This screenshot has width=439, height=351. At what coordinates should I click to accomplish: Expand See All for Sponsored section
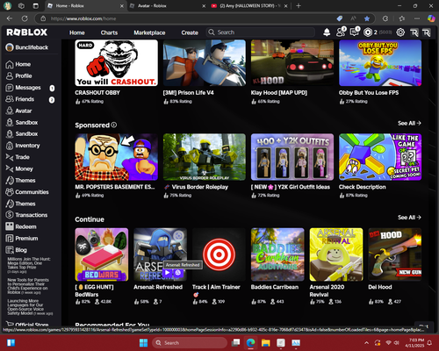pyautogui.click(x=409, y=123)
